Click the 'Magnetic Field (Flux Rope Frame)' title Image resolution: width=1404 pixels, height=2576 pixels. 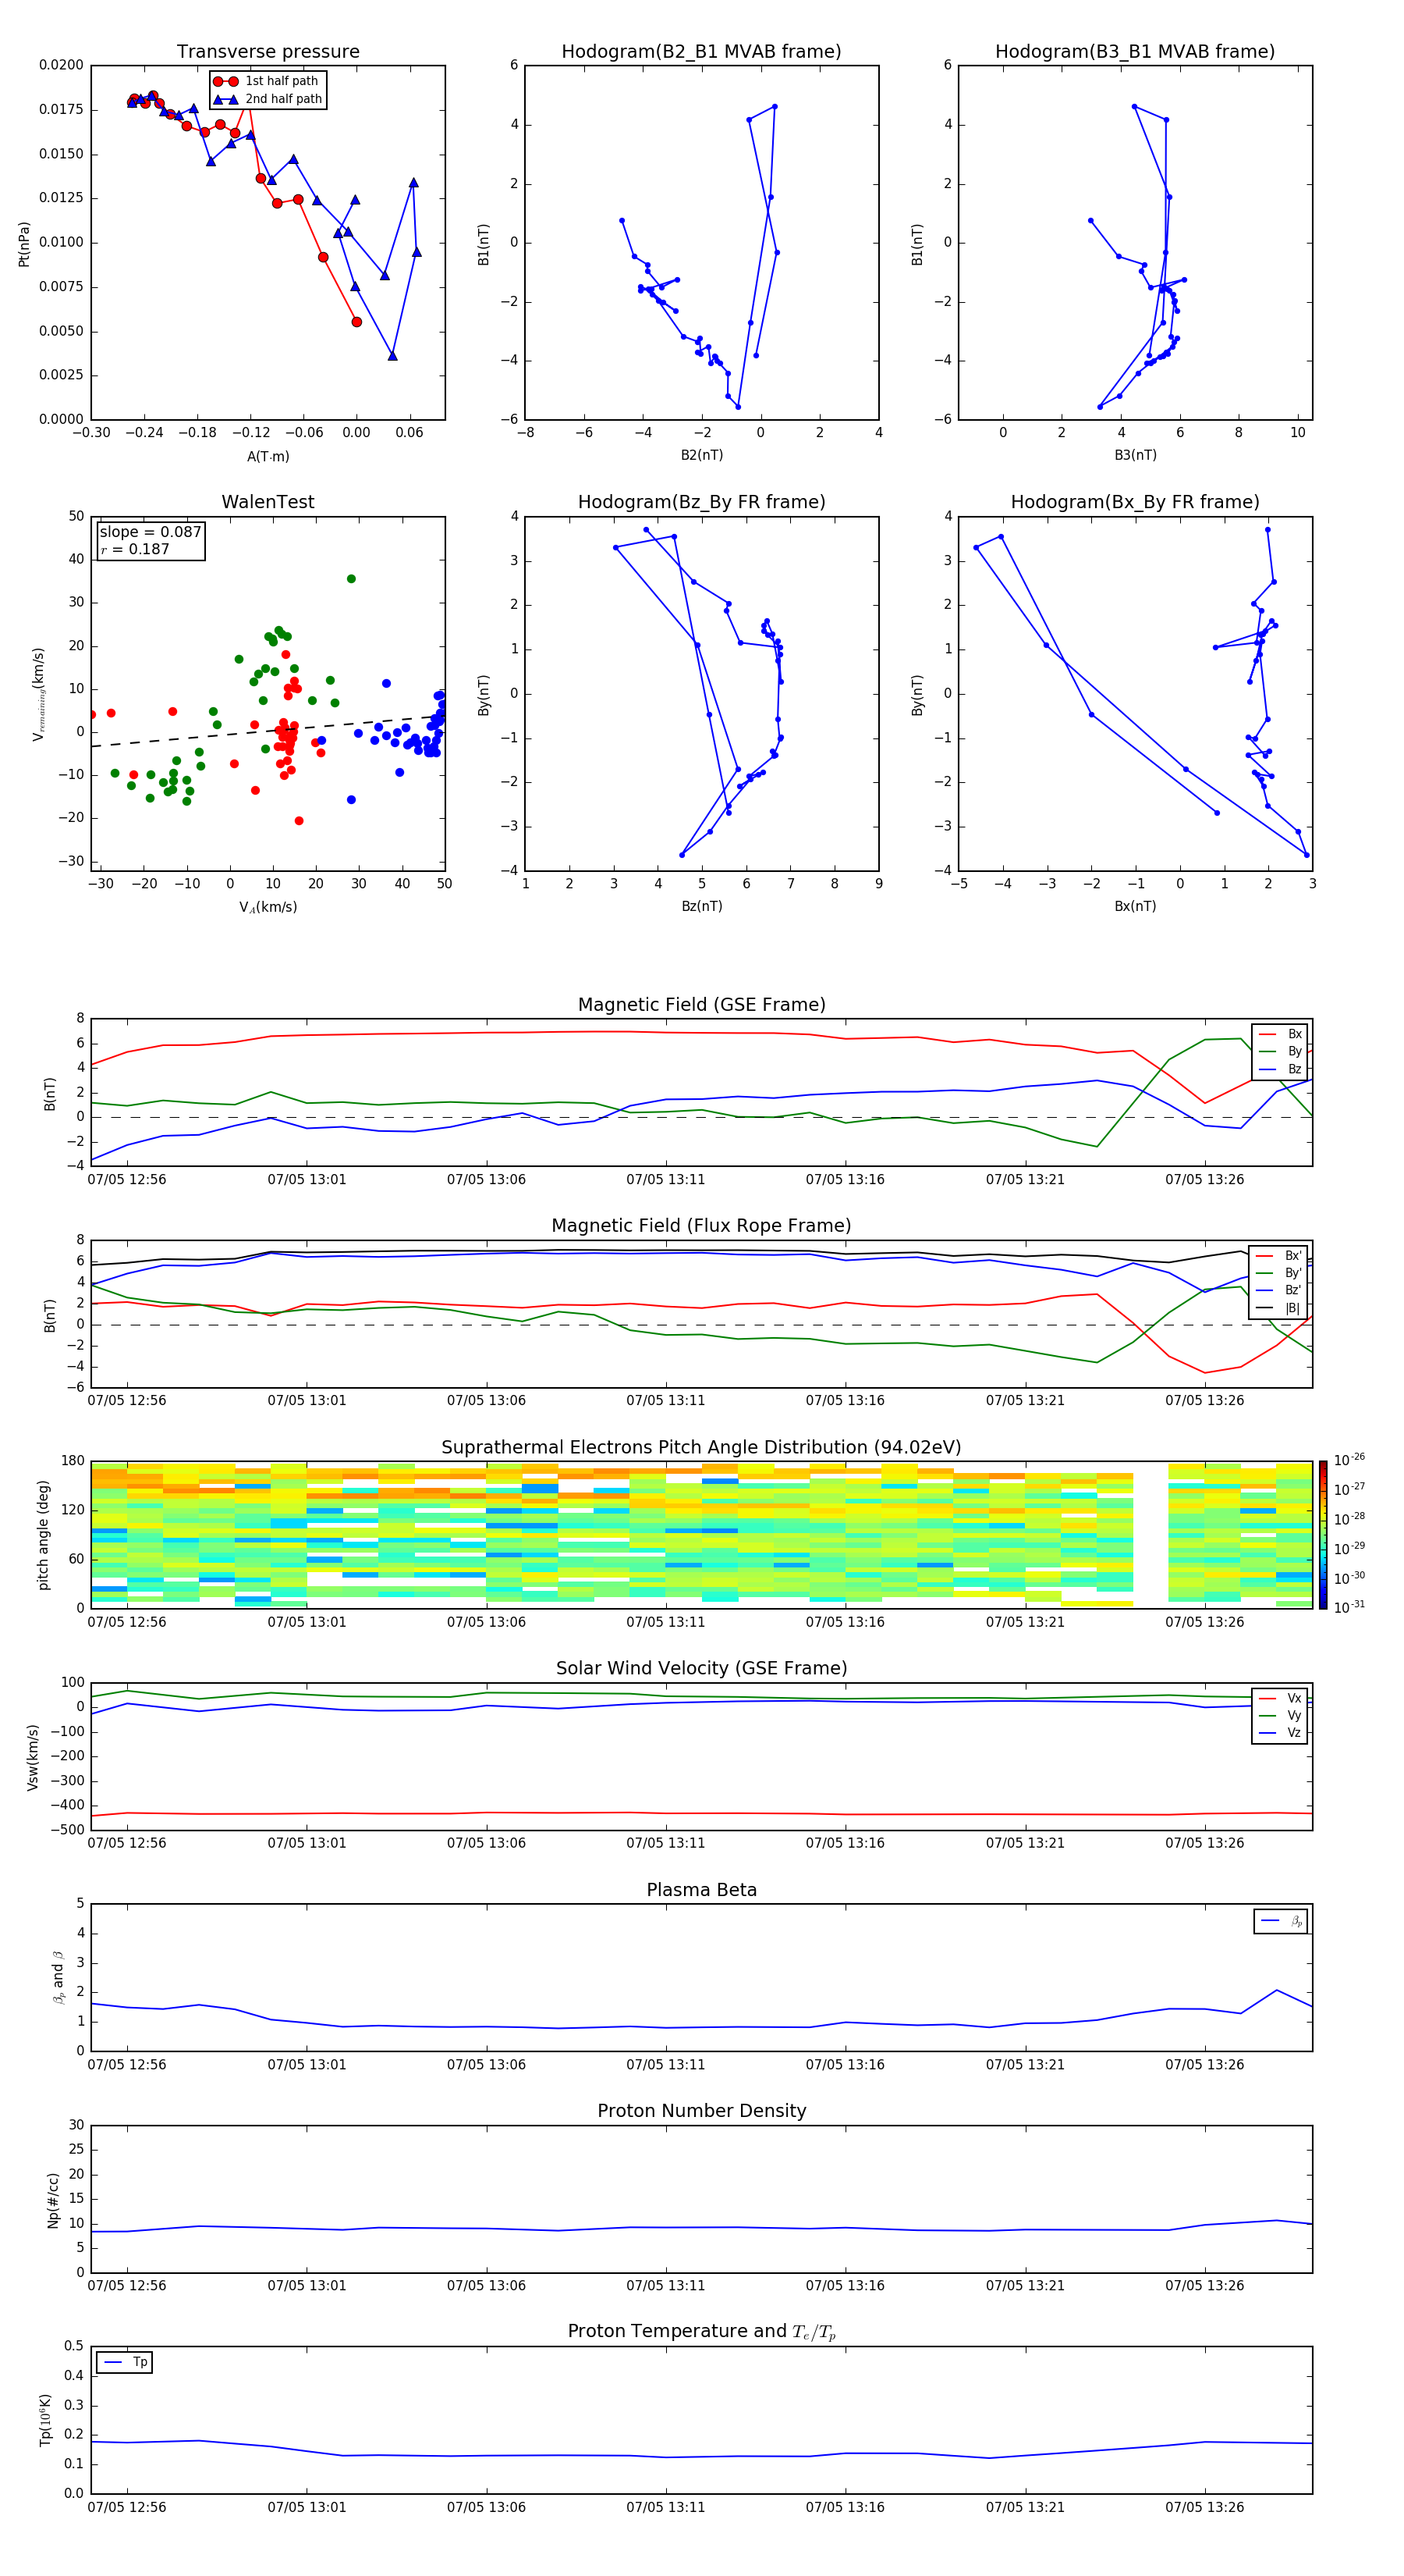click(701, 1226)
